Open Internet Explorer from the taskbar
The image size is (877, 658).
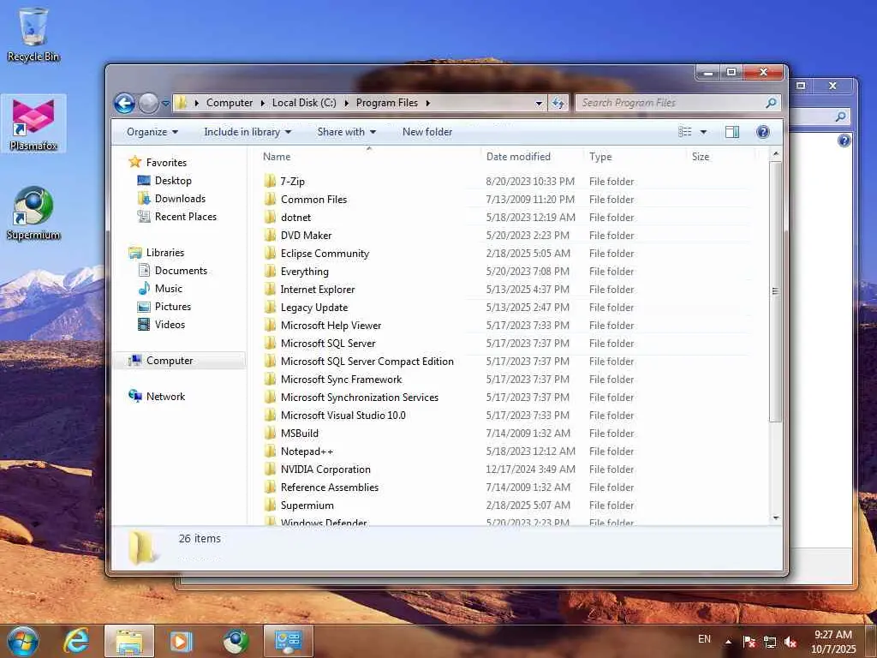point(76,641)
